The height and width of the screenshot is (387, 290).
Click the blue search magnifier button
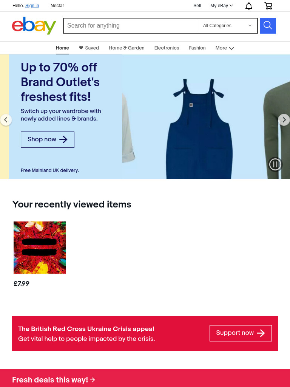point(268,26)
